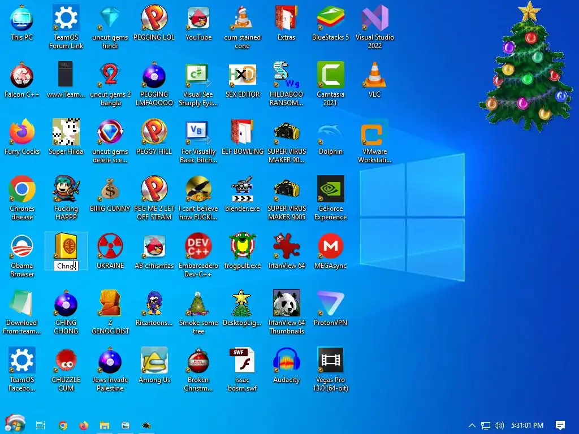Launch Visual Studio 2022 shortcut

point(374,27)
